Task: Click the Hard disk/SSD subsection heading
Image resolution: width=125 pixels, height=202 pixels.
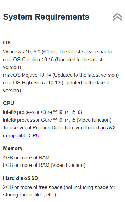Action: coord(21,178)
